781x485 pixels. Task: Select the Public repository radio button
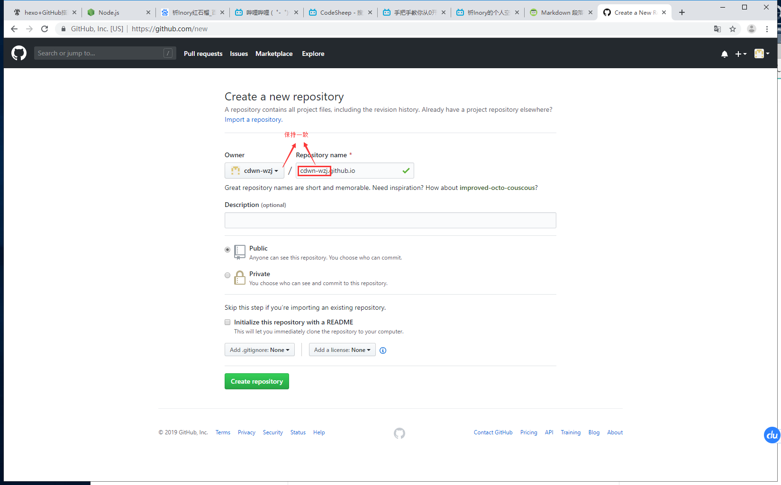pos(227,250)
